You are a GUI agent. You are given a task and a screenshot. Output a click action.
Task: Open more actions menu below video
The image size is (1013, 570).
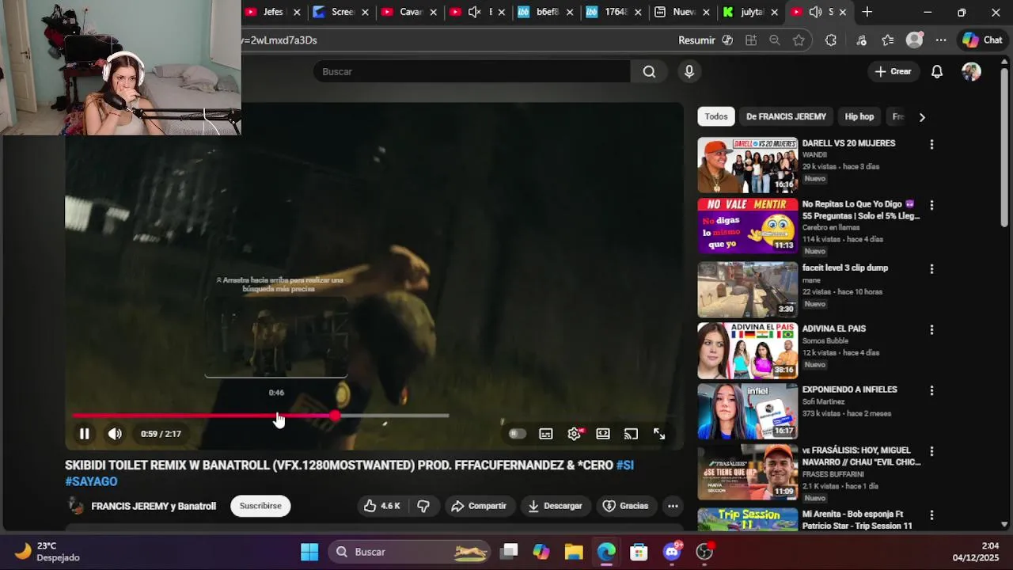click(673, 506)
